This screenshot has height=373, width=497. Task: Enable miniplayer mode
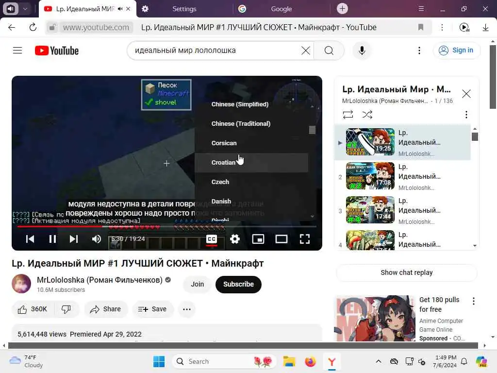click(258, 239)
